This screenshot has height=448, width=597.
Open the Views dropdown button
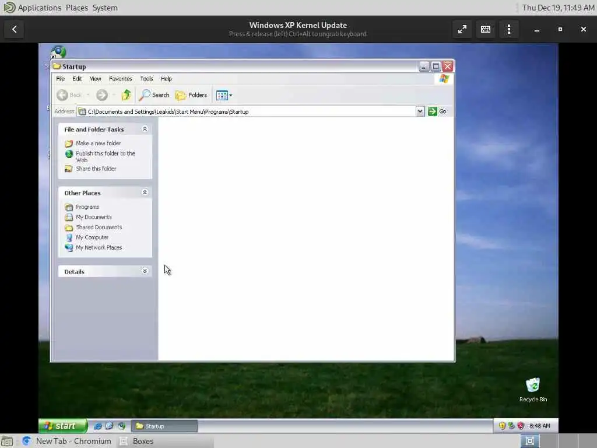click(224, 95)
